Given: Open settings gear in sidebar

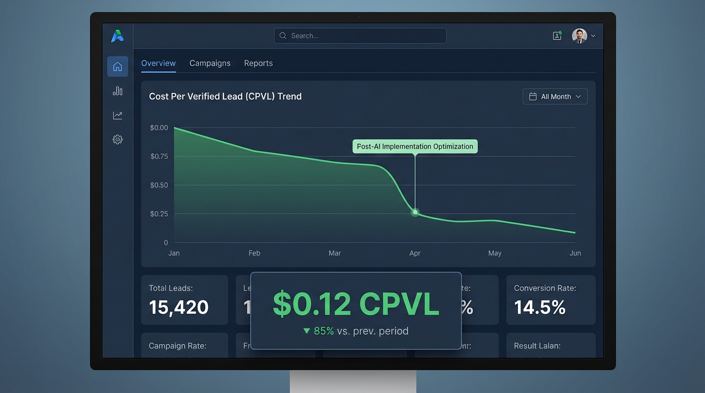Looking at the screenshot, I should coord(117,139).
